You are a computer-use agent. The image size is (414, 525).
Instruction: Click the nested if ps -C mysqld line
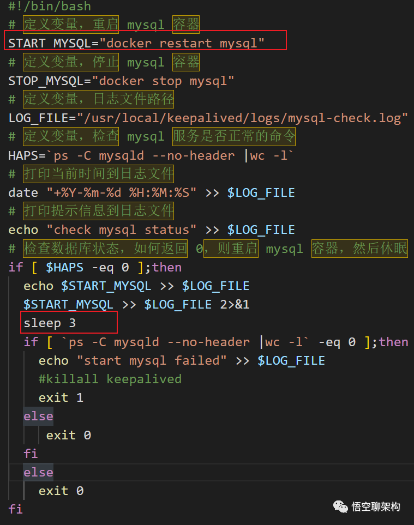coord(215,342)
